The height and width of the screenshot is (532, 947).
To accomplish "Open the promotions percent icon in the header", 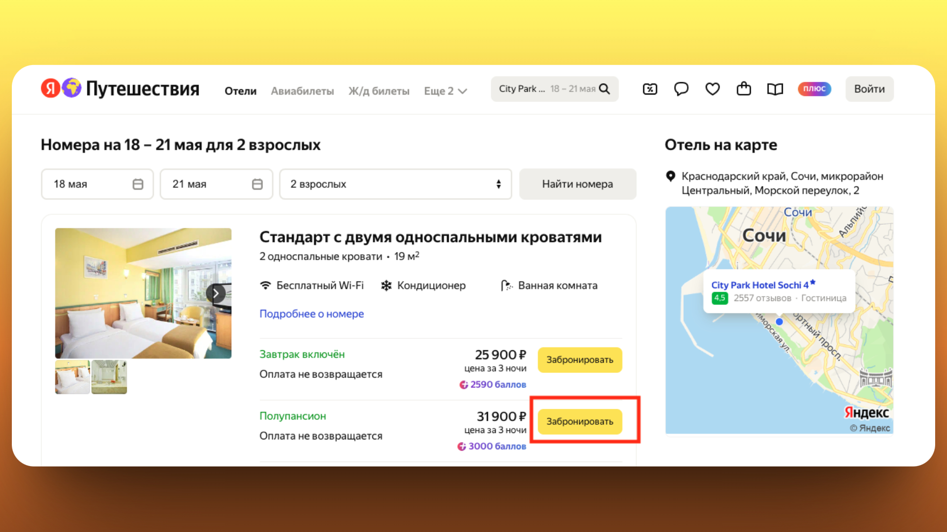I will click(650, 89).
